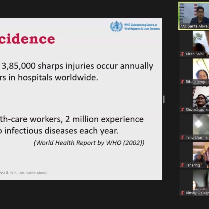209x209 pixels.
Task: Click Rinshy Deleep's muted mic icon
Action: (182, 193)
